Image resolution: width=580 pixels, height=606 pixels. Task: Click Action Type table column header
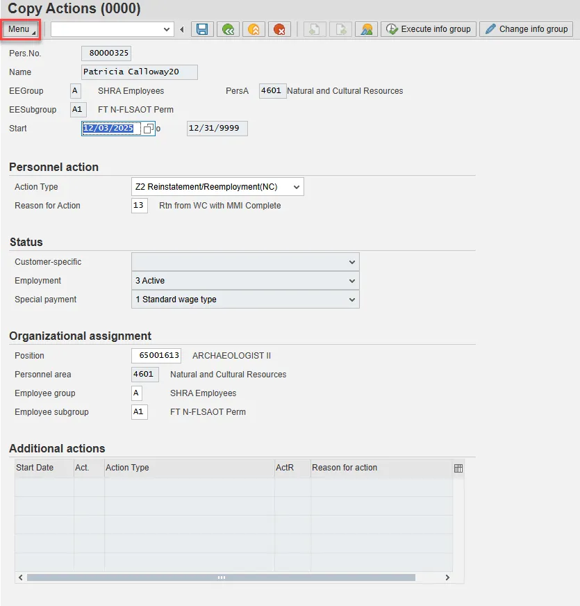190,468
